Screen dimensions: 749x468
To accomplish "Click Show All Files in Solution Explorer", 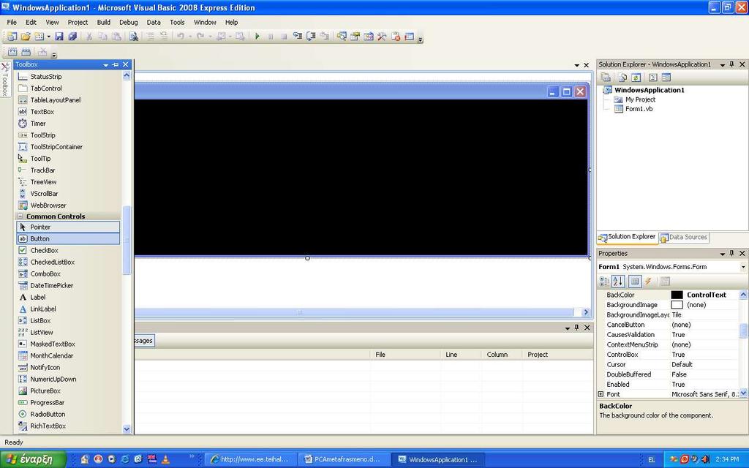I will click(x=622, y=78).
